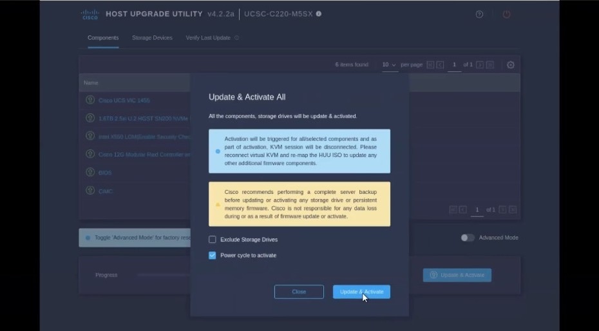Click the Cisco logo
The width and height of the screenshot is (599, 331).
[x=90, y=15]
